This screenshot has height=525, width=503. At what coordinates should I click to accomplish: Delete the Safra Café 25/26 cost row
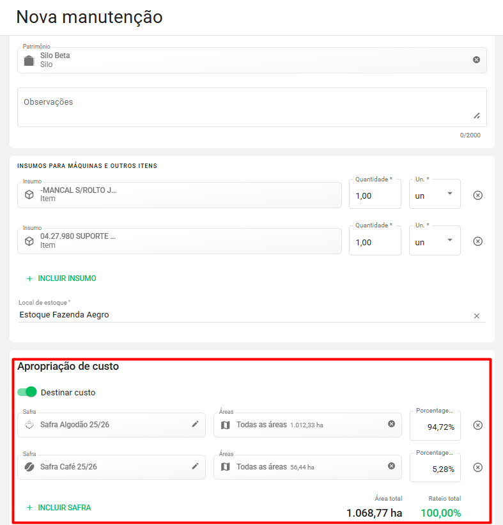[477, 468]
